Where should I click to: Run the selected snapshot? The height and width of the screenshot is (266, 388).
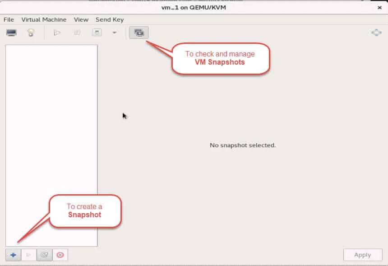point(28,254)
